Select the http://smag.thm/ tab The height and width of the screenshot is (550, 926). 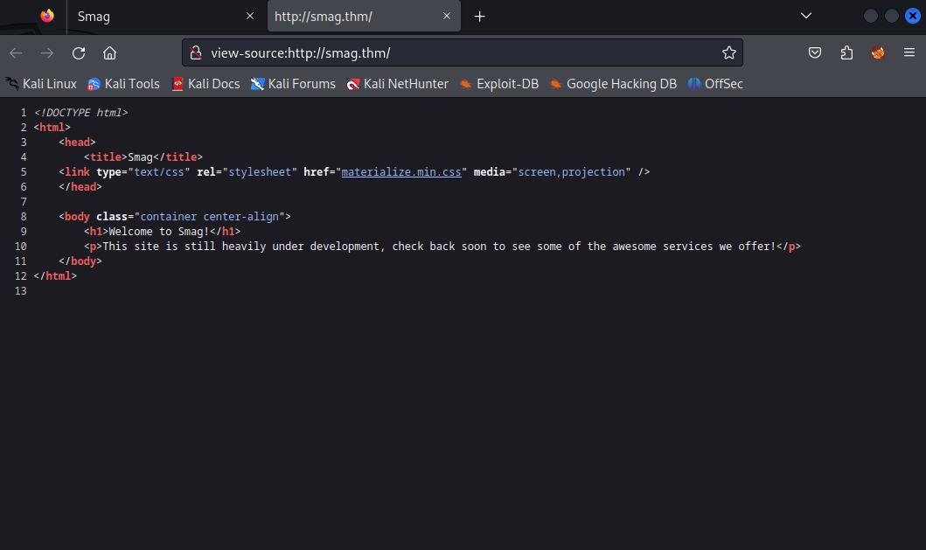[x=350, y=16]
